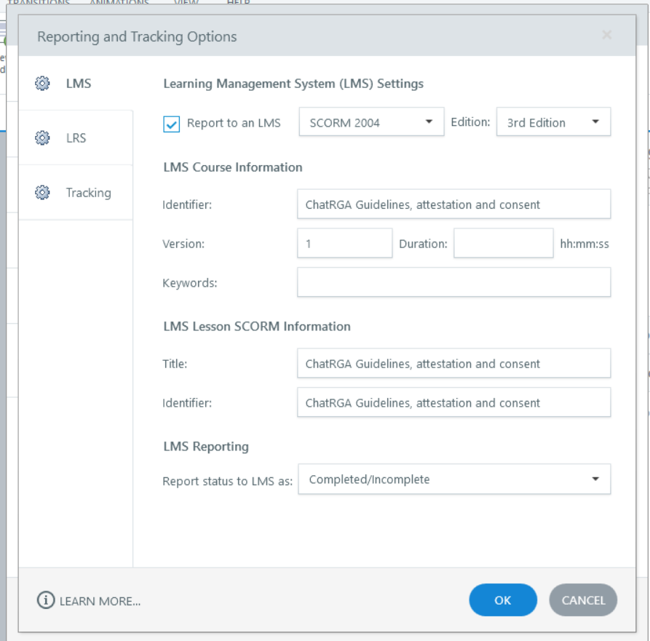
Task: Click the course Identifier input field
Action: (453, 204)
